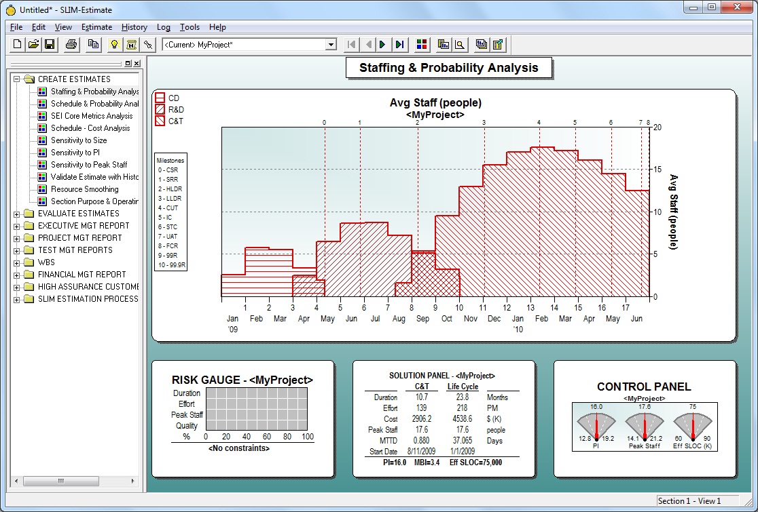Open the Log menu
758x512 pixels.
click(x=164, y=27)
